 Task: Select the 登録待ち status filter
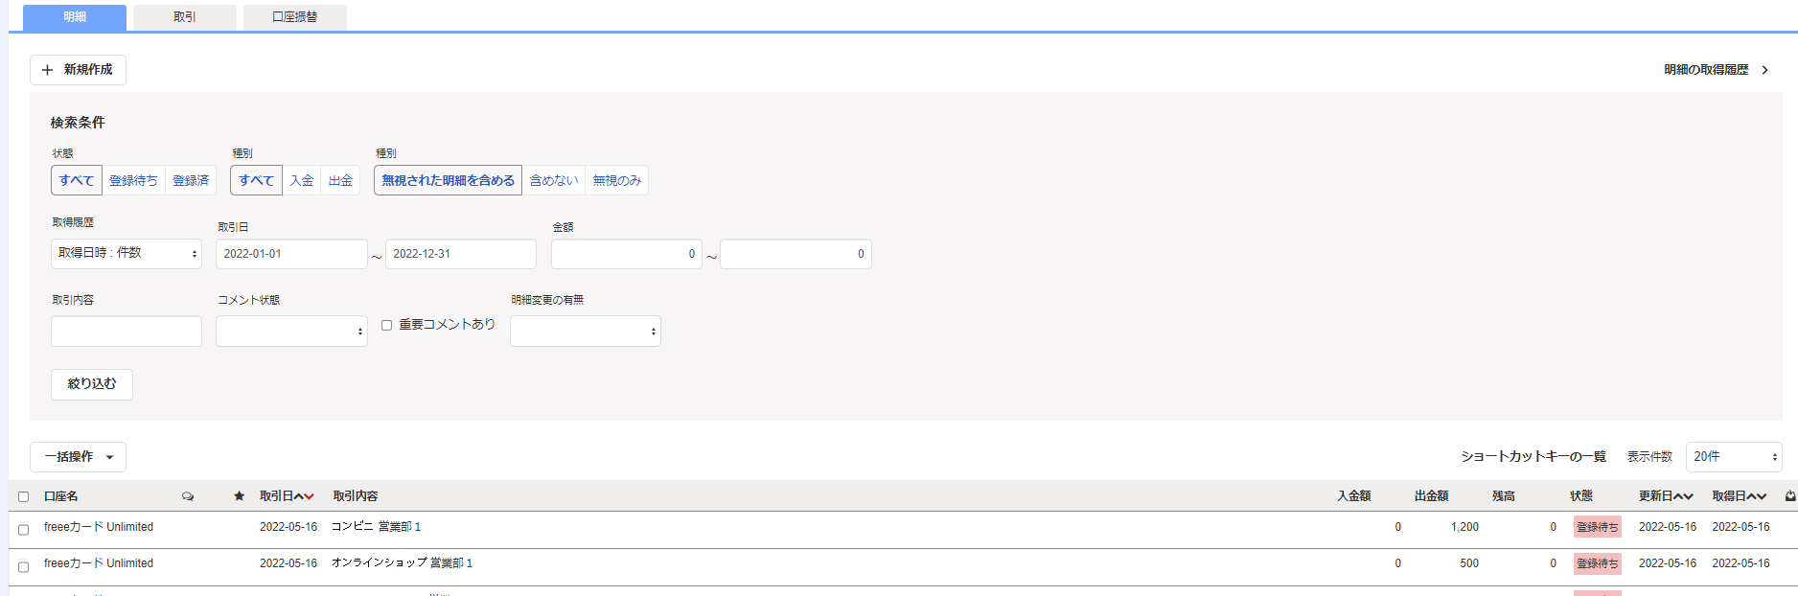coord(133,180)
